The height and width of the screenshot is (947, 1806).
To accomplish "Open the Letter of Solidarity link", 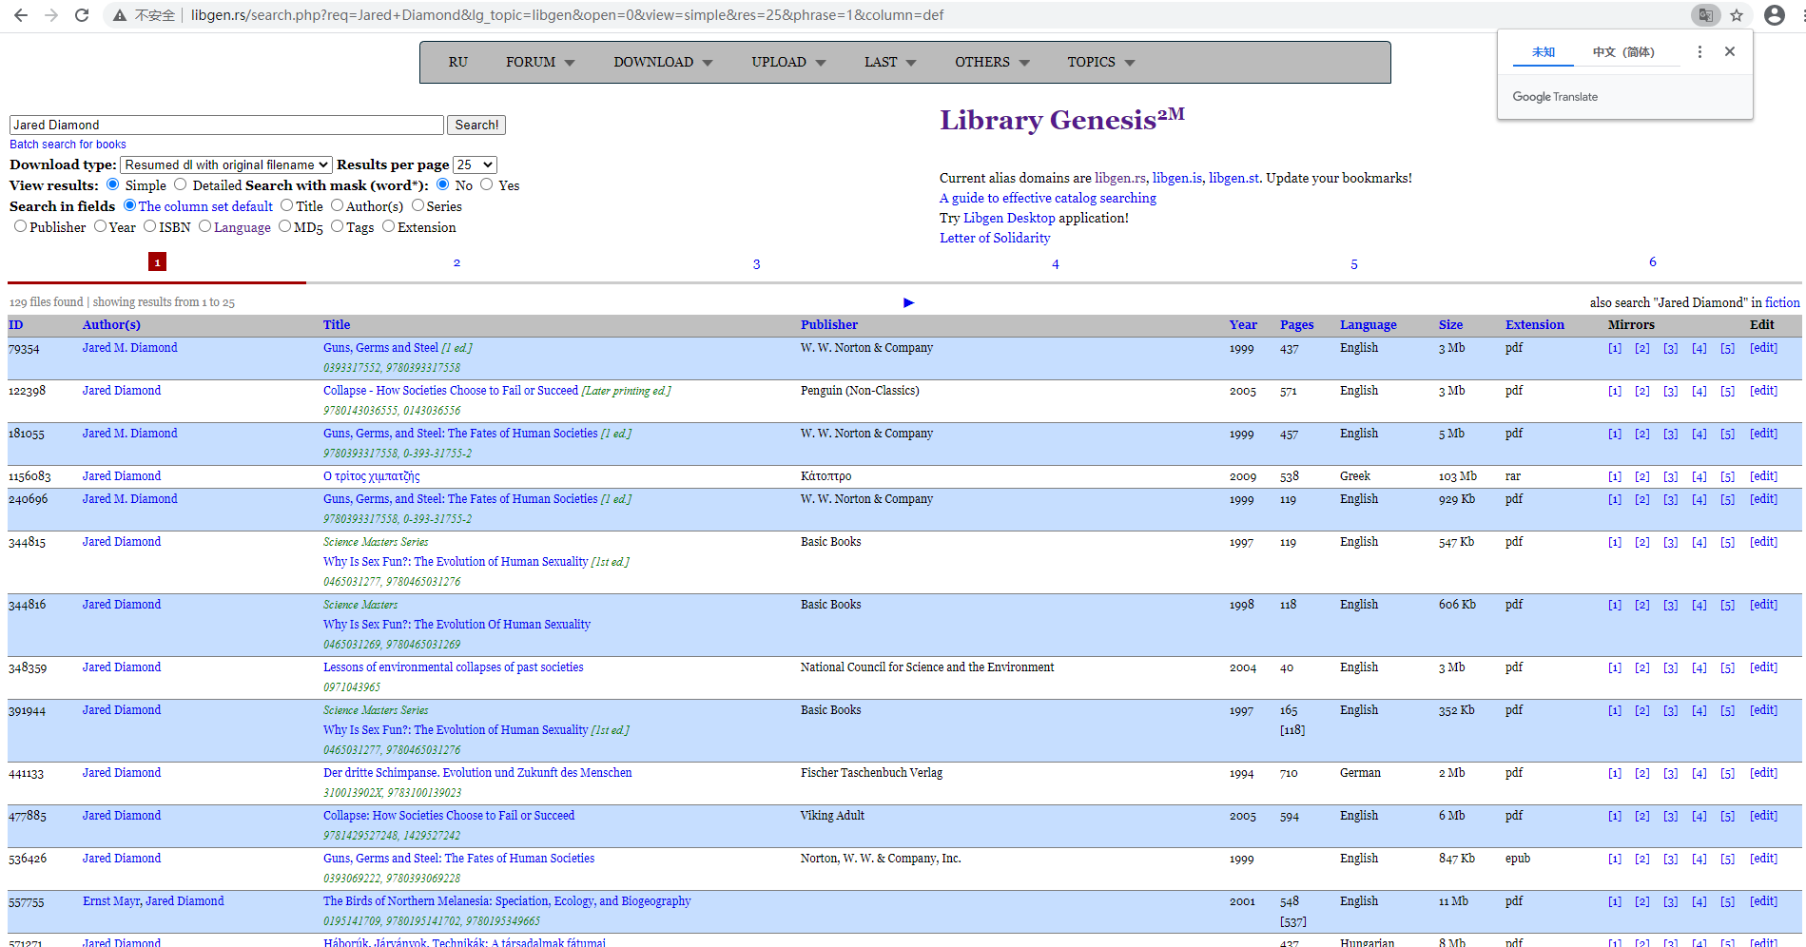I will (995, 238).
